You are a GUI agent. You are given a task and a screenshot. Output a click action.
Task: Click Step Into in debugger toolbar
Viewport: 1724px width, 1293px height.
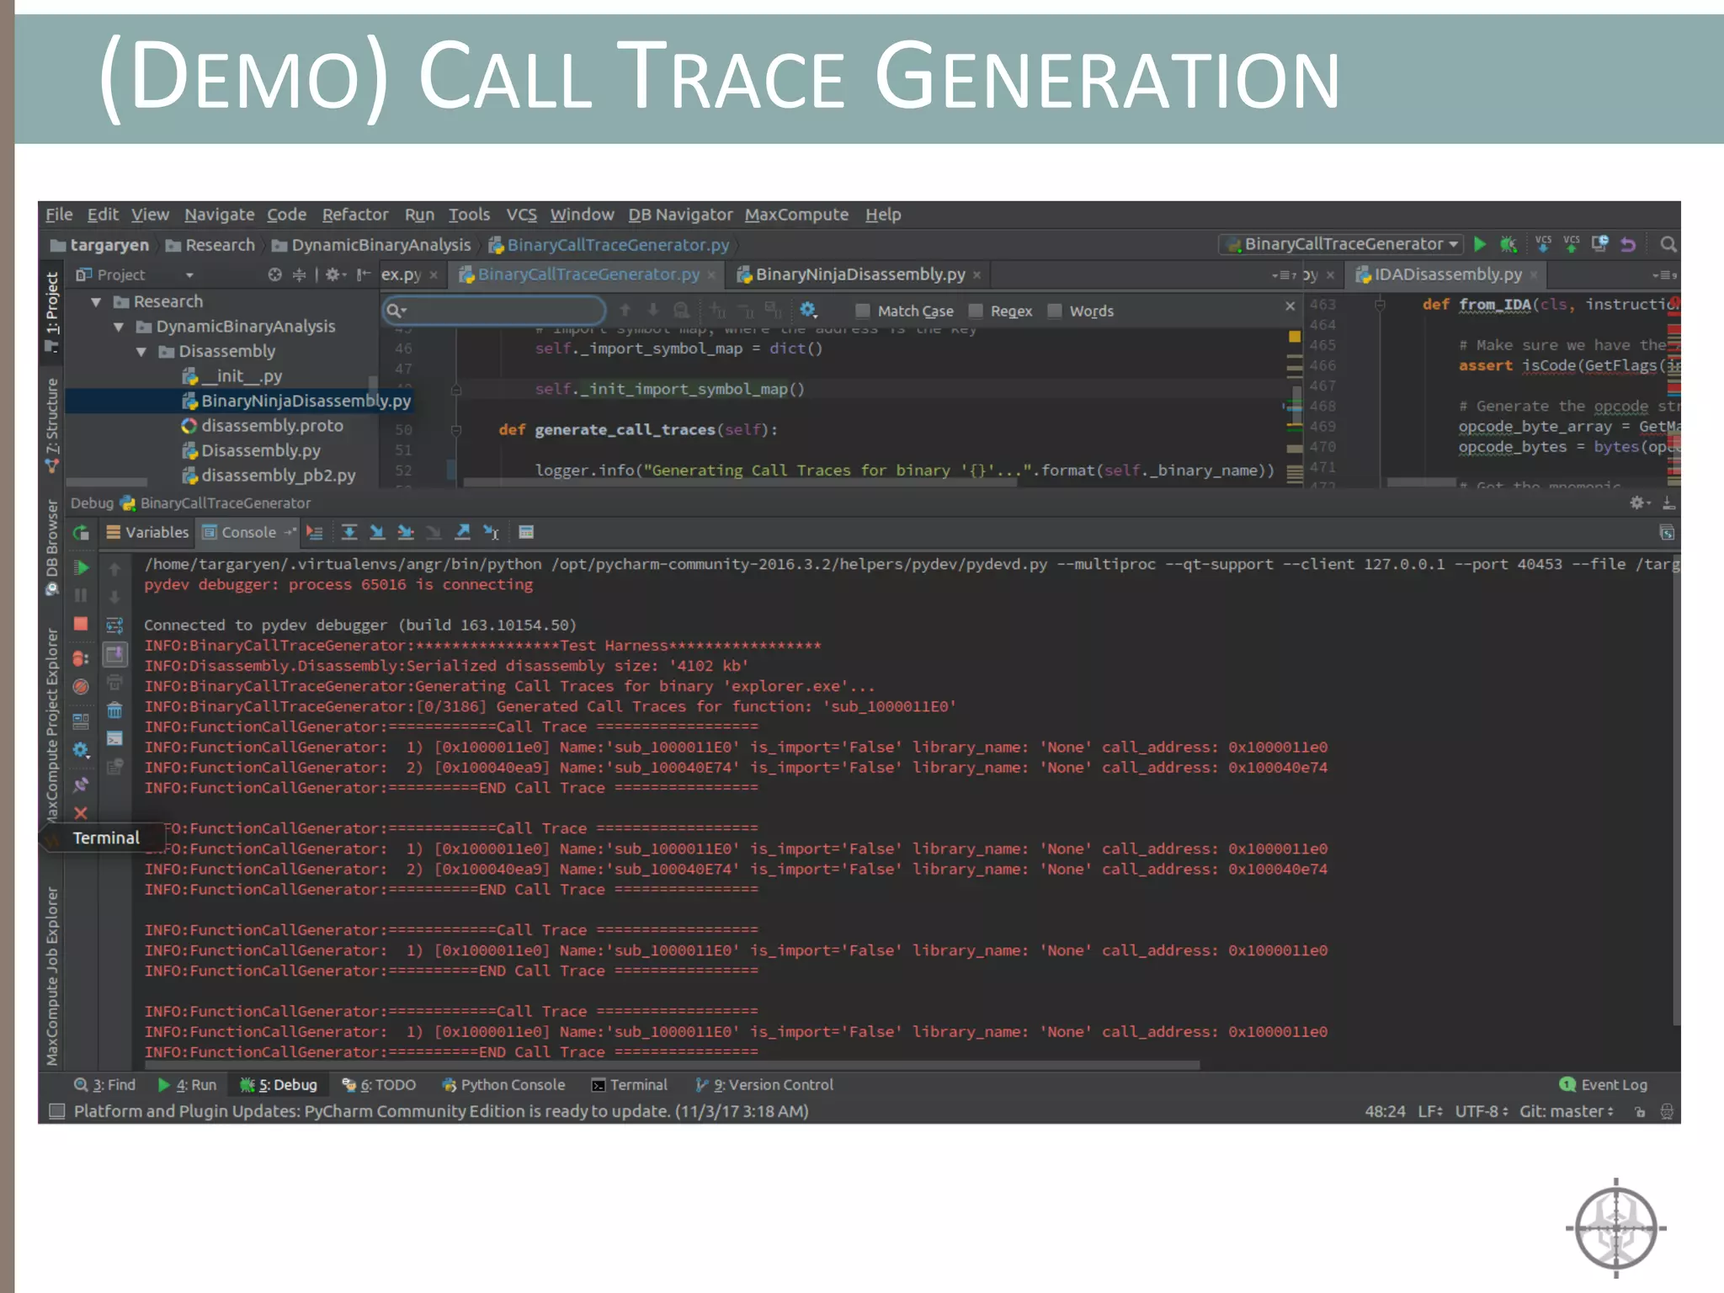[377, 532]
